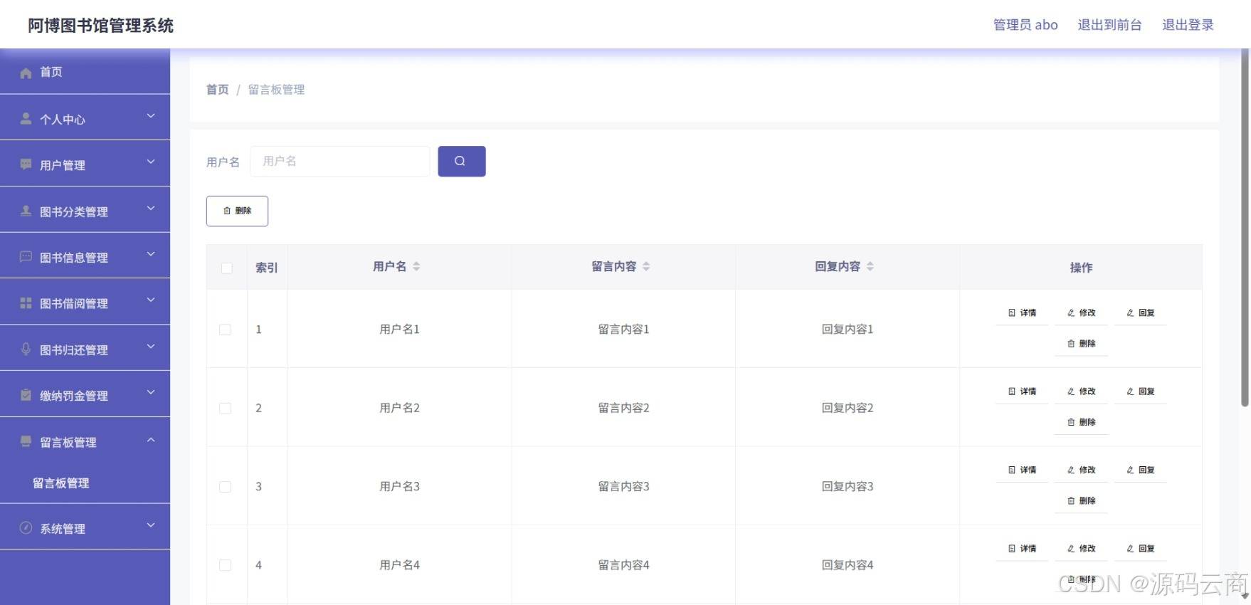Click the home icon beside 首页 in sidebar
1251x605 pixels.
click(x=26, y=73)
